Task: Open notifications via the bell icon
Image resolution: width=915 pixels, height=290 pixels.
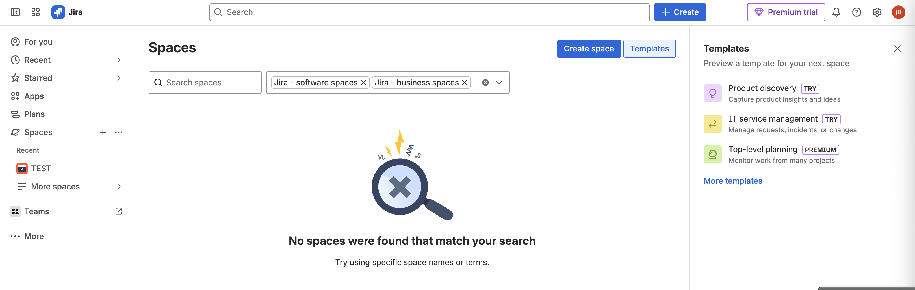Action: (836, 12)
